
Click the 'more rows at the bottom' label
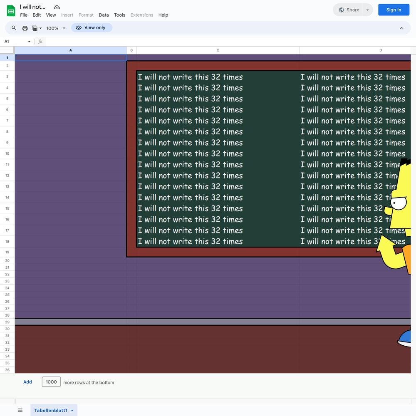[x=89, y=383]
